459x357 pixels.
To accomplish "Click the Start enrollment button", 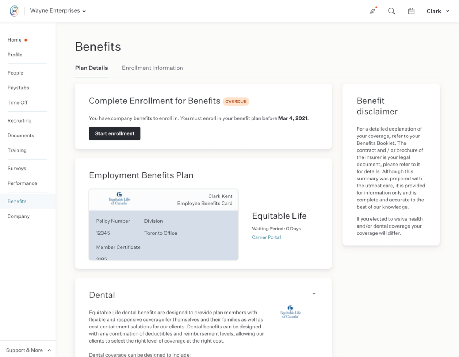I will (x=114, y=133).
